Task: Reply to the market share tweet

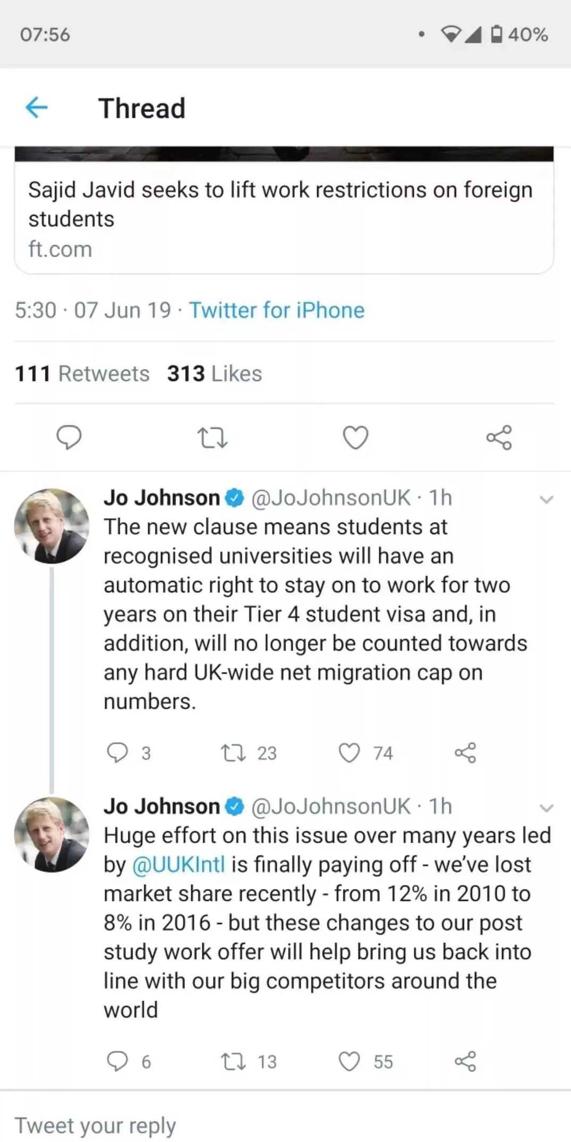Action: tap(117, 1061)
